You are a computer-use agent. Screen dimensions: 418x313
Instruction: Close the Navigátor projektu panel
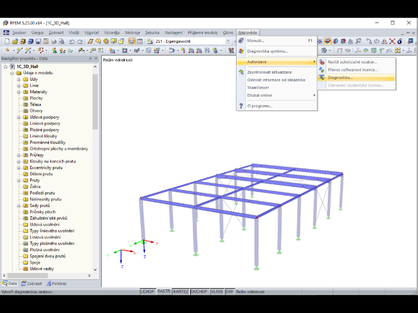coord(96,58)
